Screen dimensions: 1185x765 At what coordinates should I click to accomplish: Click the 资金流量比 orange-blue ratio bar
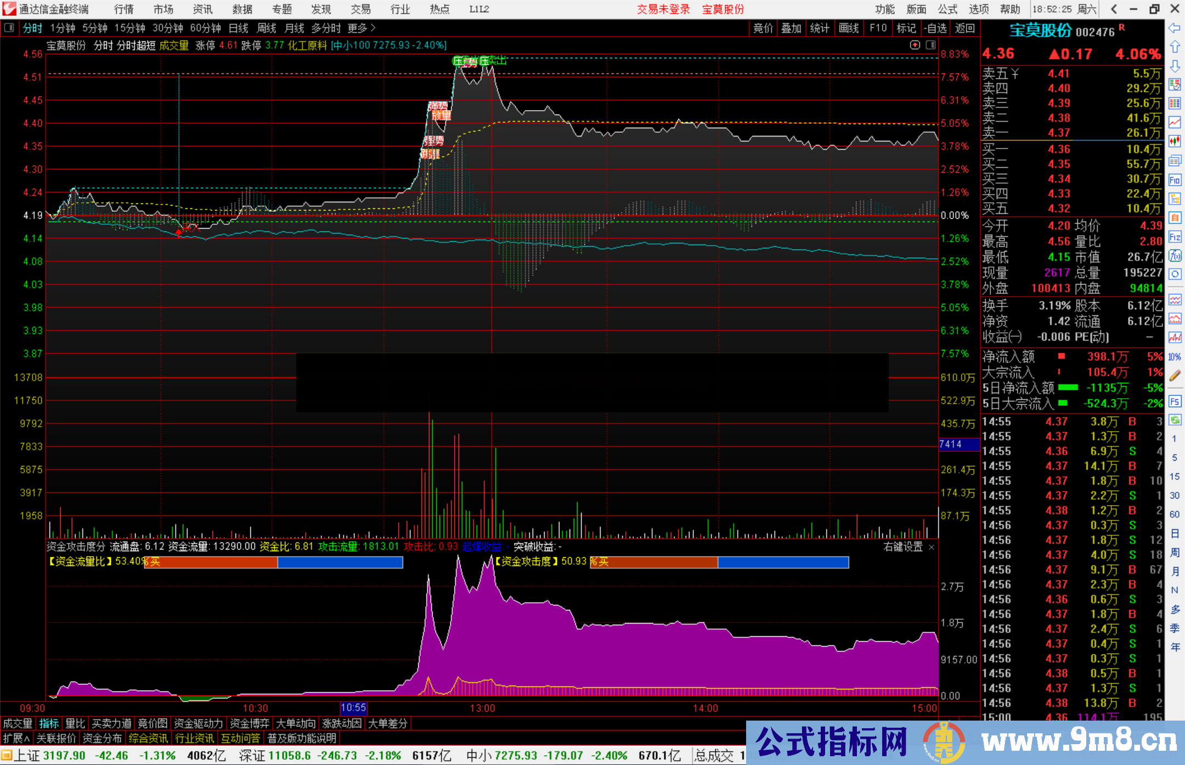click(273, 562)
